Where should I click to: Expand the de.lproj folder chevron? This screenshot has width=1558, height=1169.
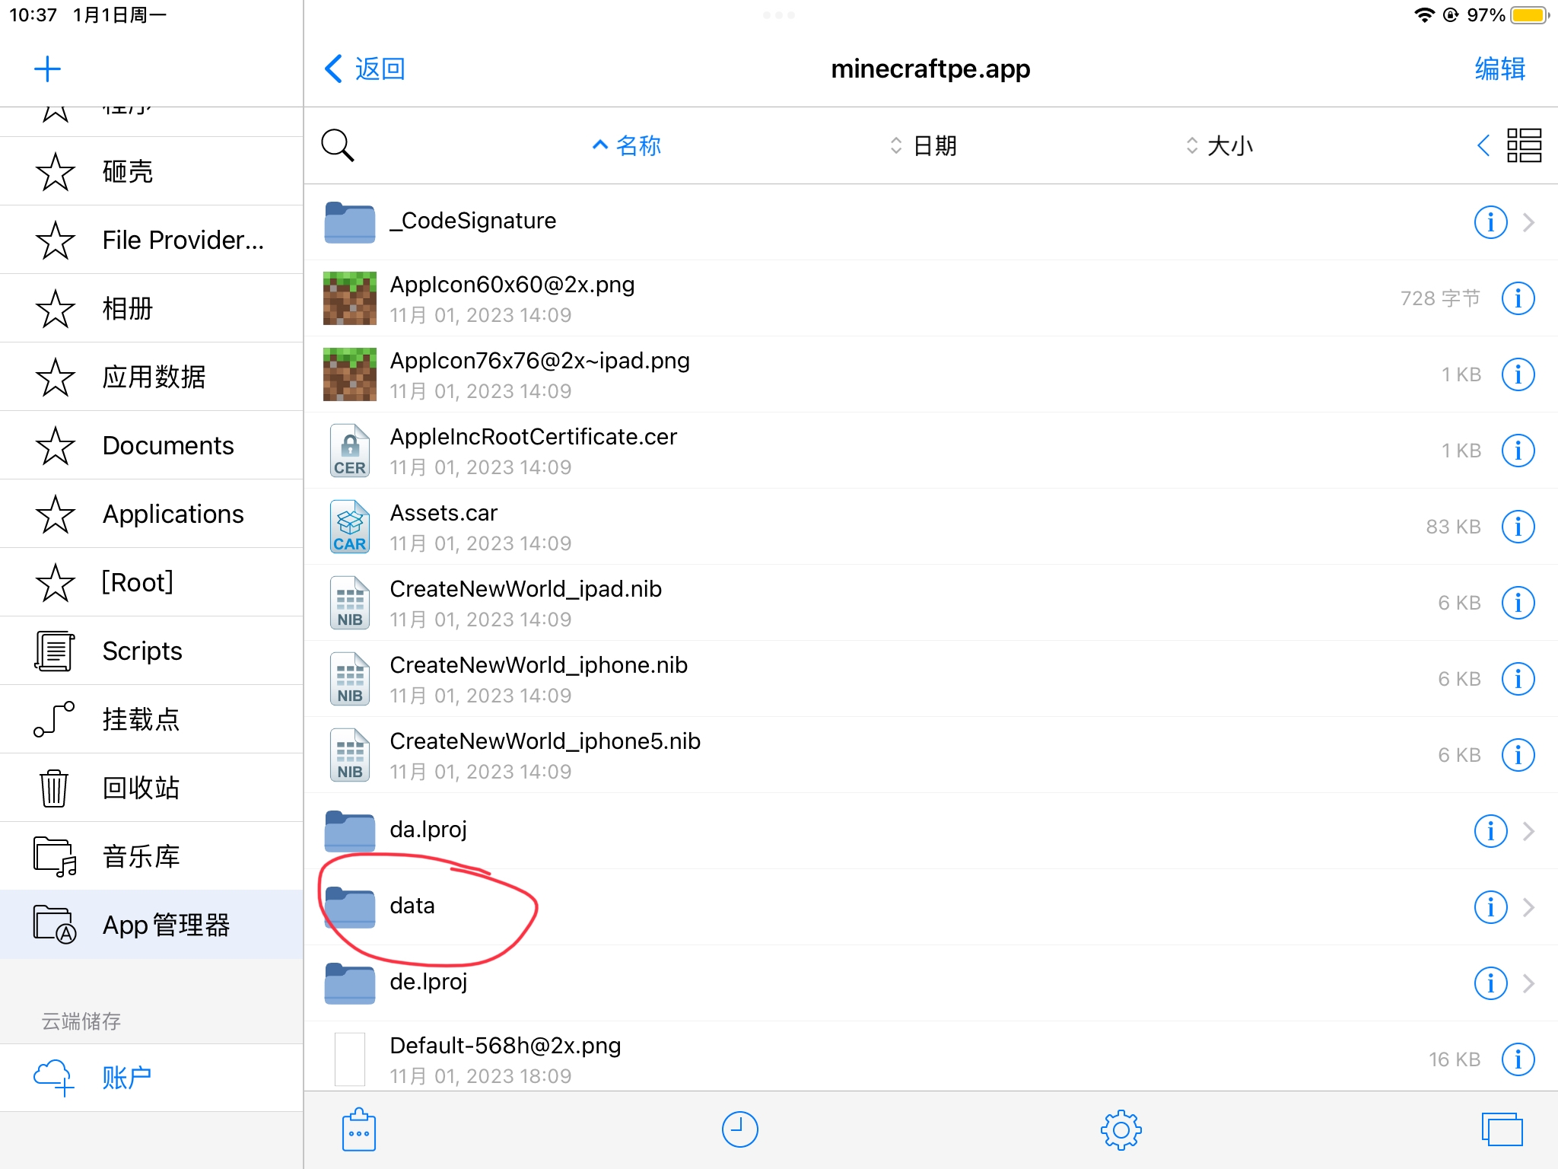[1528, 983]
